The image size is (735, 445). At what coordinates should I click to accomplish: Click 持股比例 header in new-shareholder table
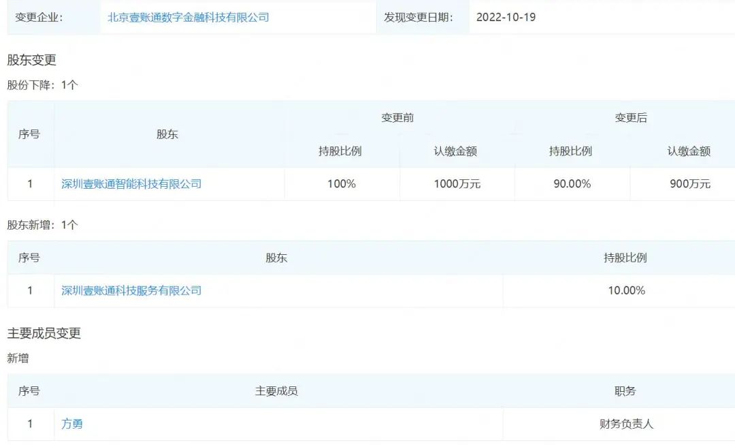(625, 258)
